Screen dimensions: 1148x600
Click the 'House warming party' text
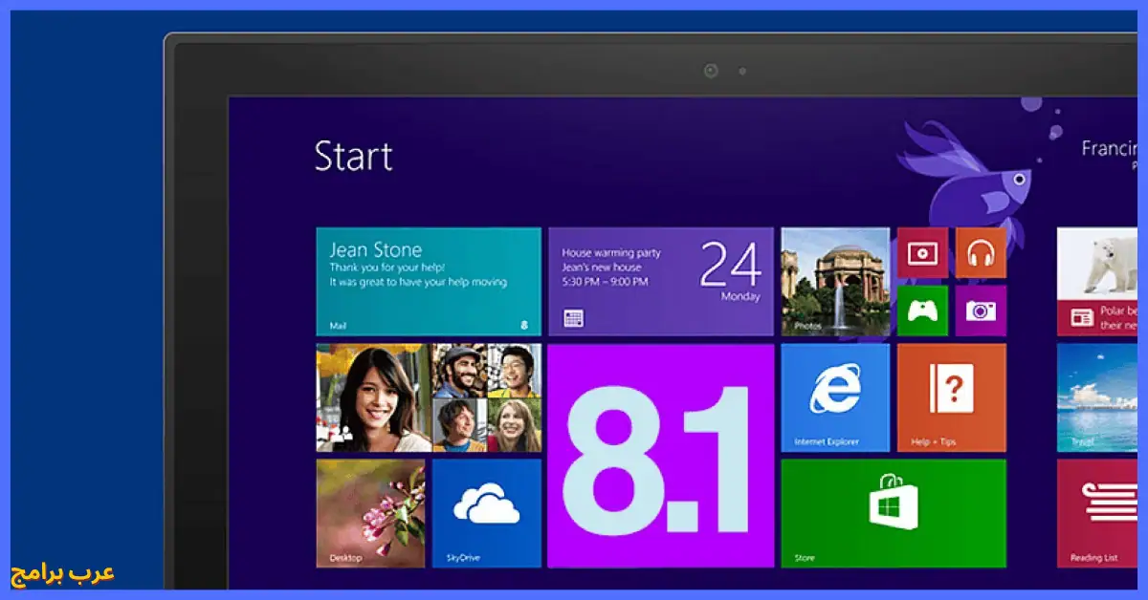point(611,253)
